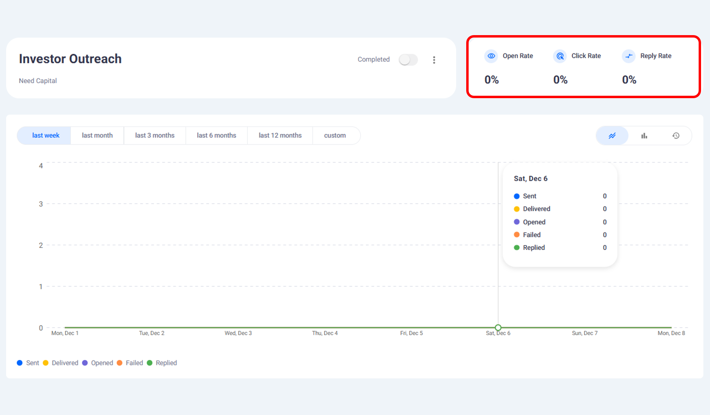The height and width of the screenshot is (415, 710).
Task: Select the last week tab
Action: (45, 135)
